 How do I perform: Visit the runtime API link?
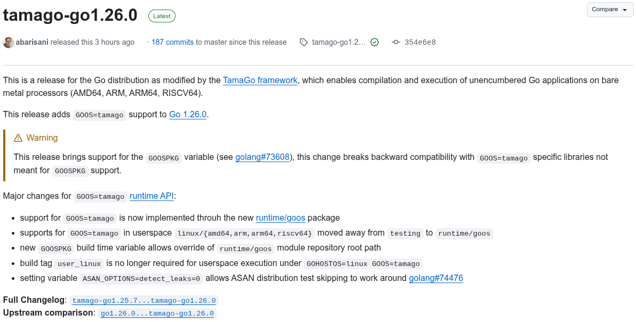pos(152,196)
